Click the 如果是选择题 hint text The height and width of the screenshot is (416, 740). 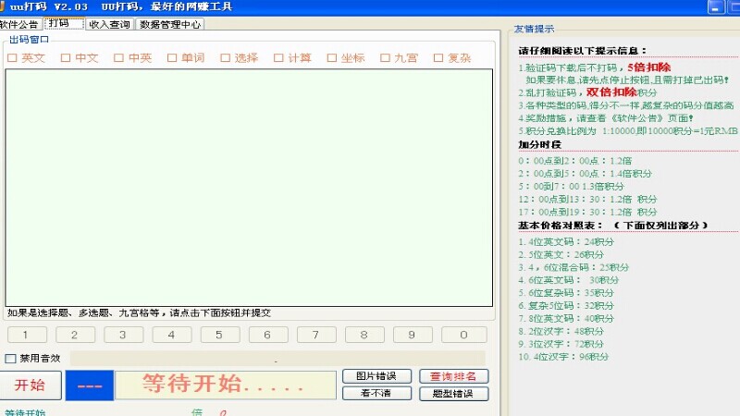[139, 312]
